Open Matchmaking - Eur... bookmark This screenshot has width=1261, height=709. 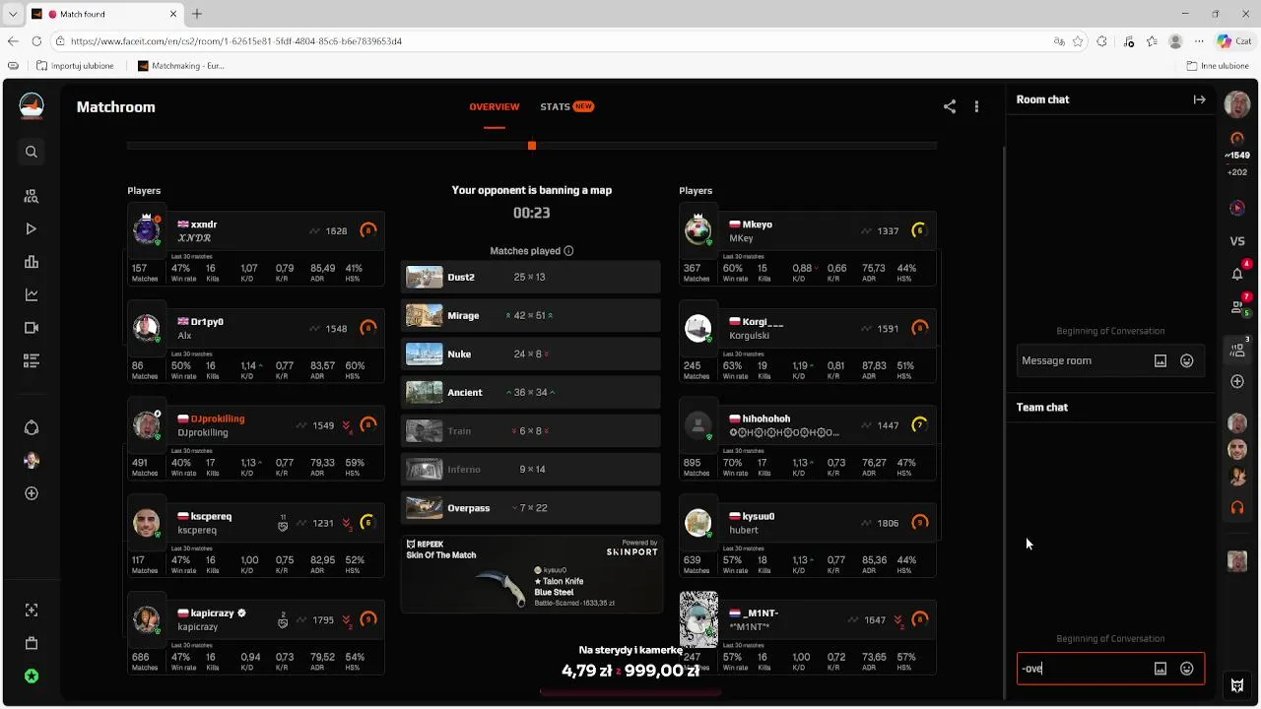tap(181, 66)
